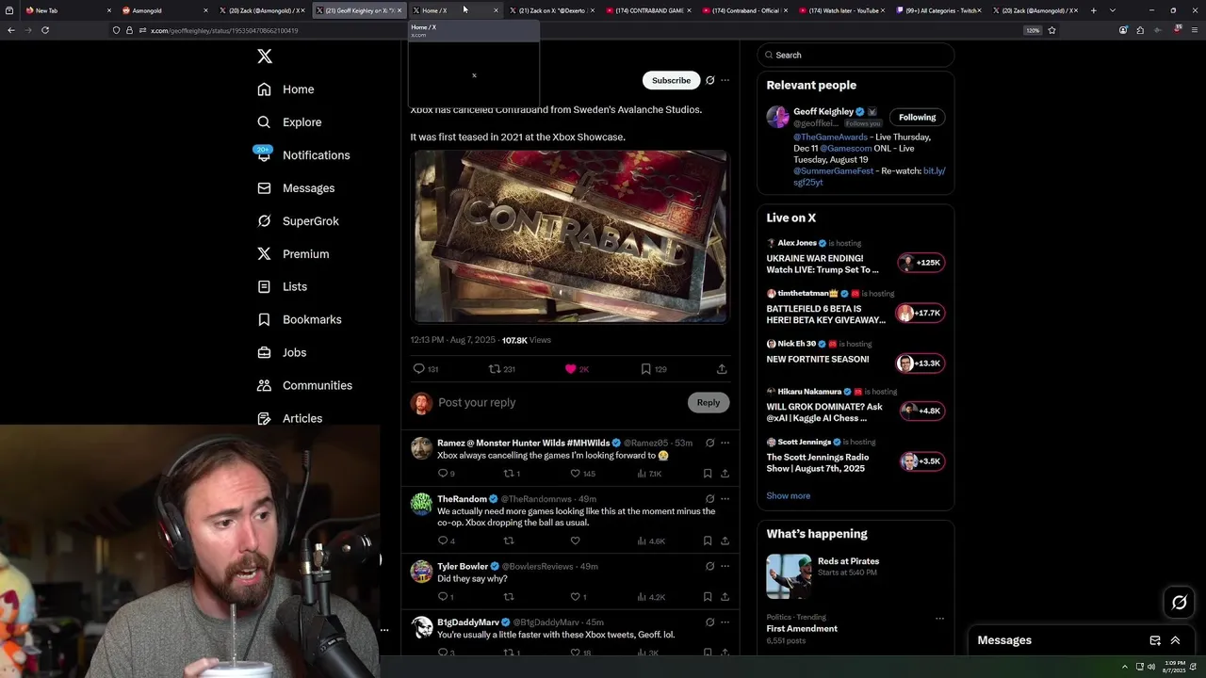
Task: Bookmark page with the star icon
Action: point(1051,30)
